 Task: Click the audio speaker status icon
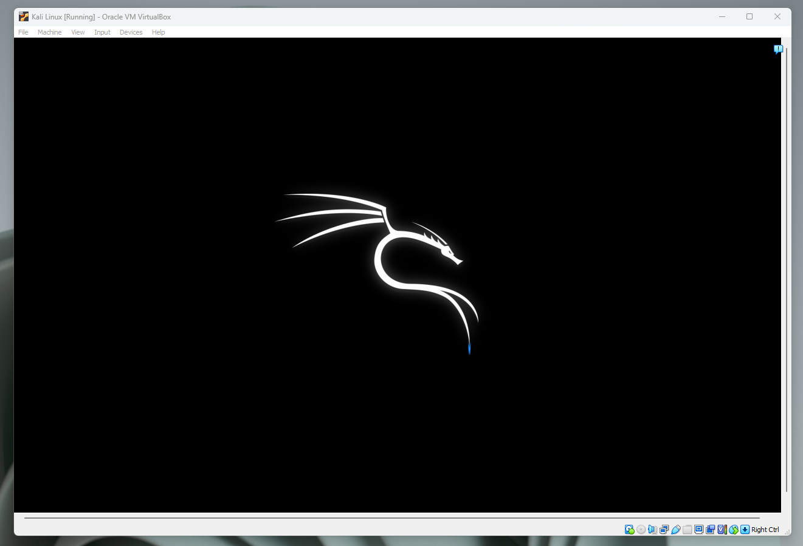[652, 530]
